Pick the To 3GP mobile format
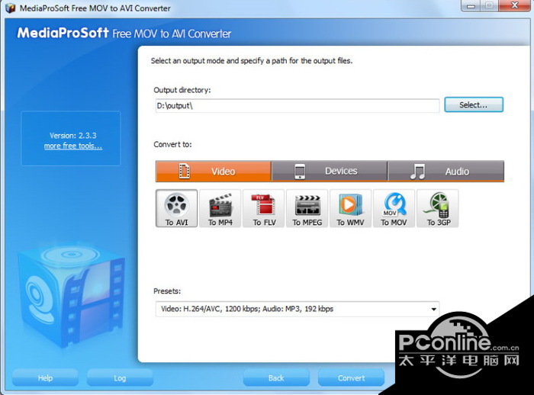Viewport: 534px width, 395px height. (x=438, y=208)
